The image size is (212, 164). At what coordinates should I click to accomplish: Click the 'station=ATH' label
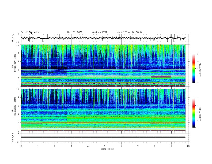[x=99, y=32]
